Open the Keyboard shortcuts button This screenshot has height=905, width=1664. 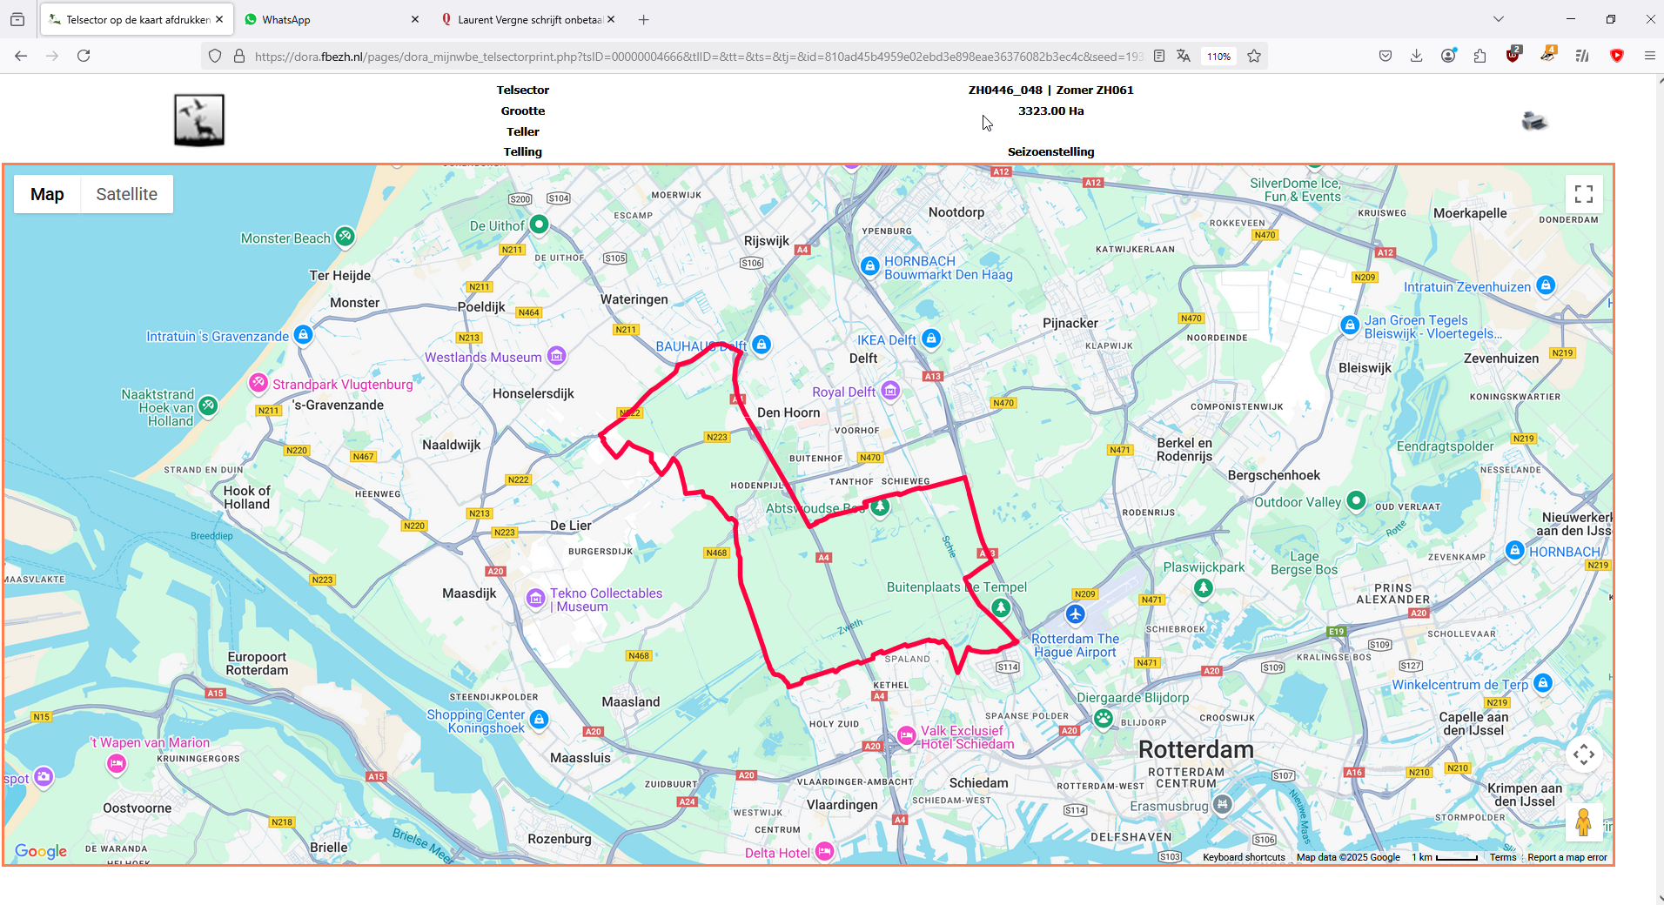(x=1244, y=857)
